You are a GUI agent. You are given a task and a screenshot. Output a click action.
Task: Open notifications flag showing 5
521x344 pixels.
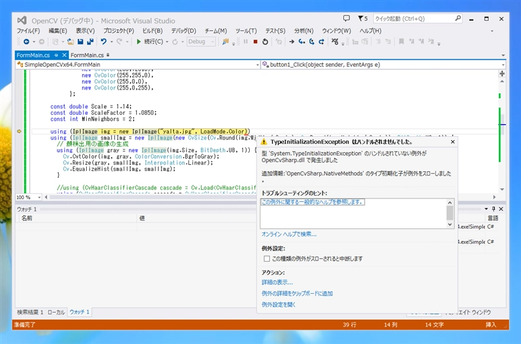click(x=363, y=18)
